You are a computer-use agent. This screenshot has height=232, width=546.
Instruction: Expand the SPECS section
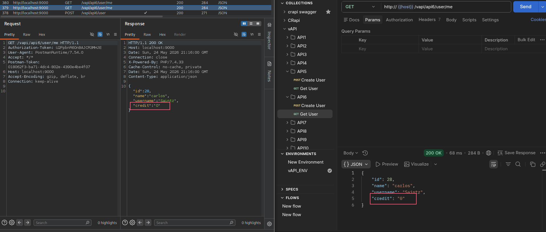click(x=282, y=189)
